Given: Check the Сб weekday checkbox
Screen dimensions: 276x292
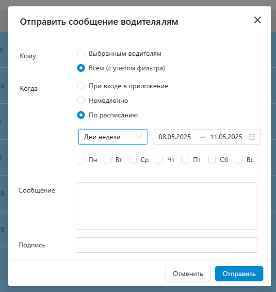Looking at the screenshot, I should click(x=212, y=160).
